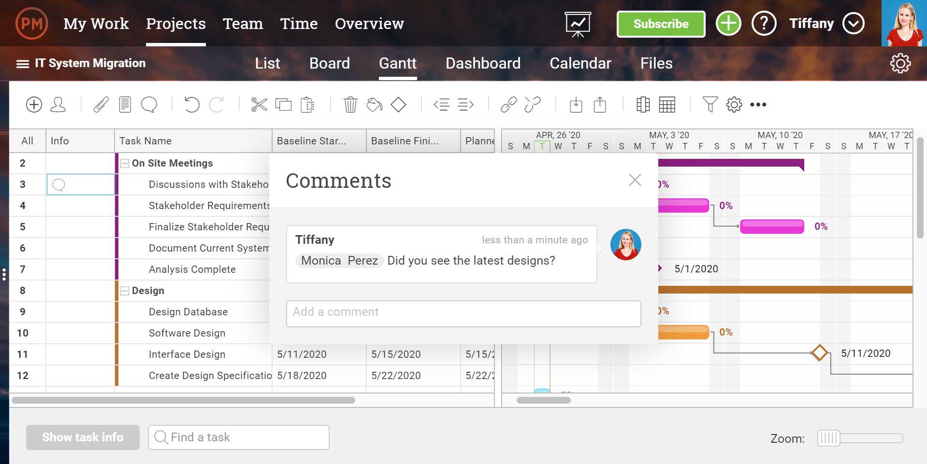Click the redo arrow icon
The height and width of the screenshot is (464, 927).
tap(216, 104)
